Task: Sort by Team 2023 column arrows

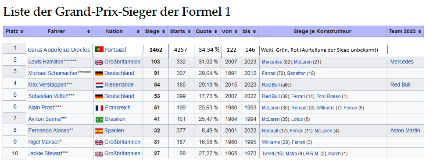Action: coord(419,32)
